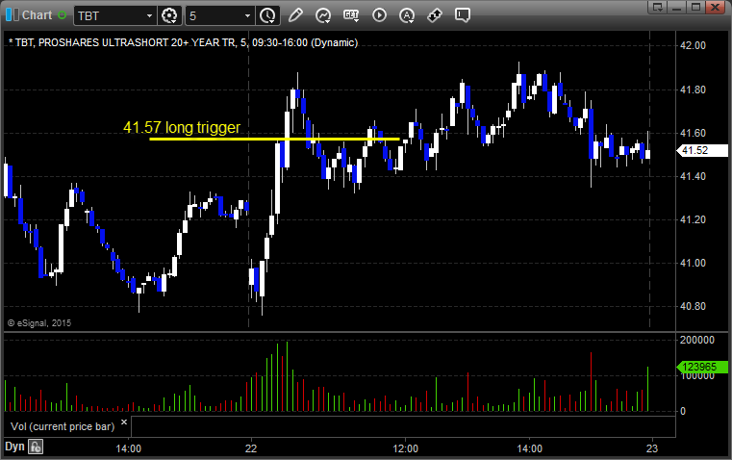Click the 123965 volume value marker
The image size is (732, 460).
[701, 367]
